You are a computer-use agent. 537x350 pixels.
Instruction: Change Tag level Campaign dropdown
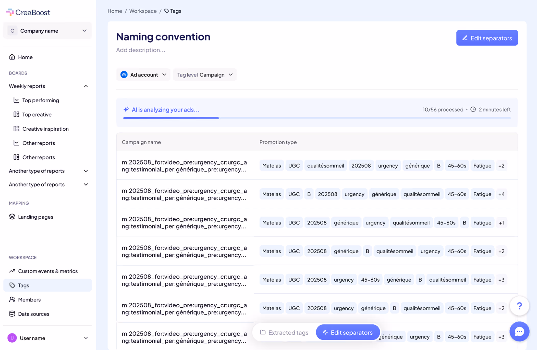click(205, 74)
